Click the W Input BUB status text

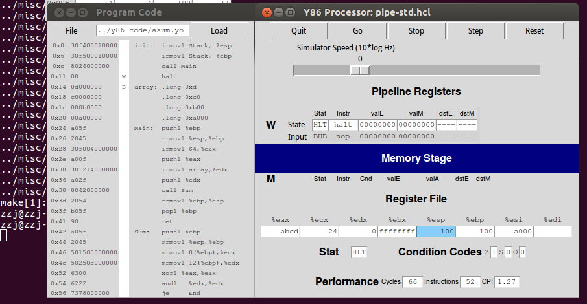(x=320, y=136)
